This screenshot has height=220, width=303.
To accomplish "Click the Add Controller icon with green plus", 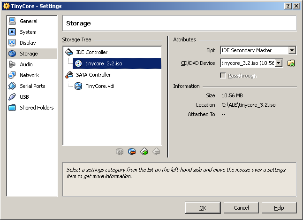I will (144, 151).
